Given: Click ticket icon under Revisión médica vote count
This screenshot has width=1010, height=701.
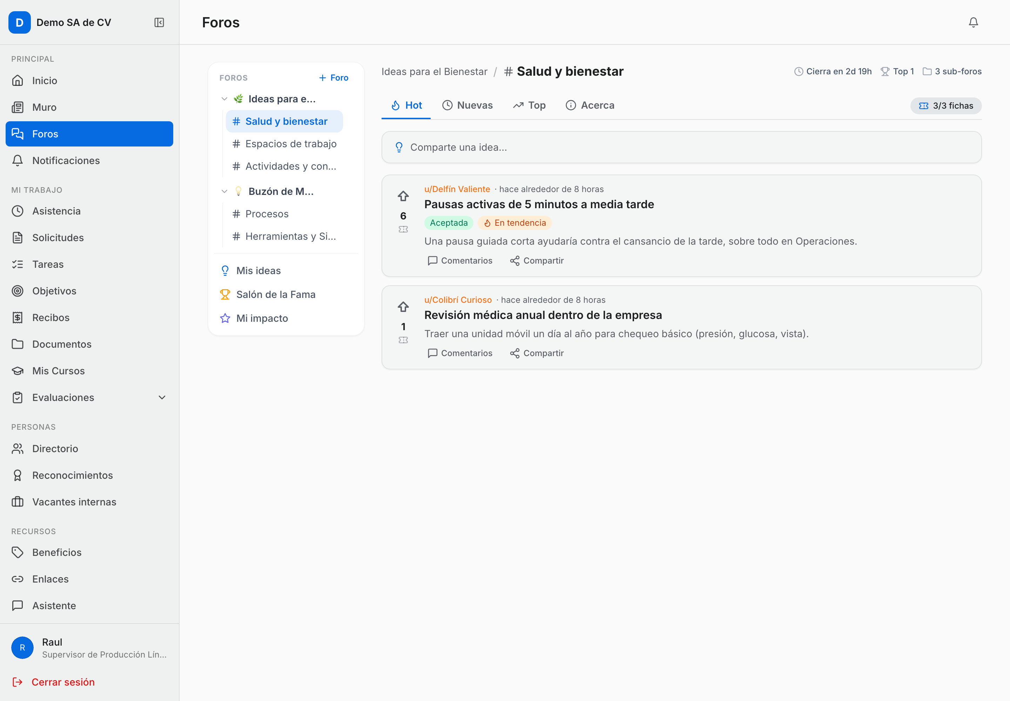Looking at the screenshot, I should [x=403, y=340].
